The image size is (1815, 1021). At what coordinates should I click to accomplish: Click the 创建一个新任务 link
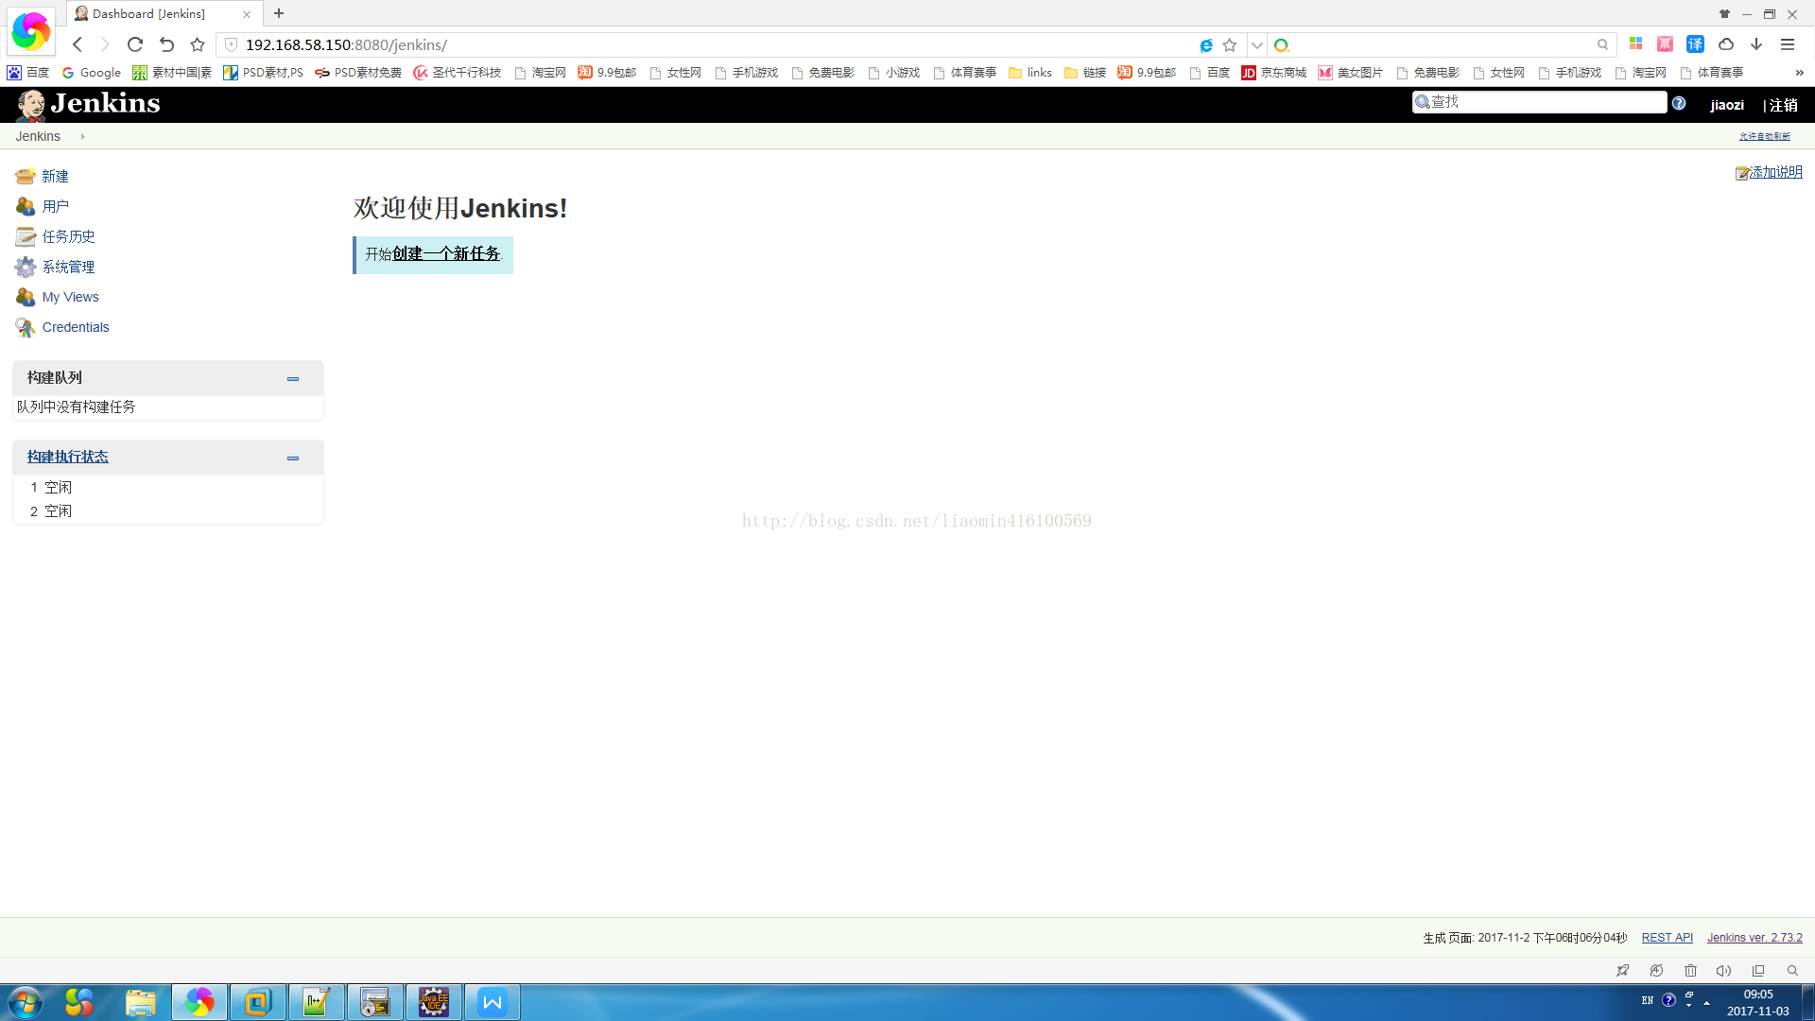[446, 254]
